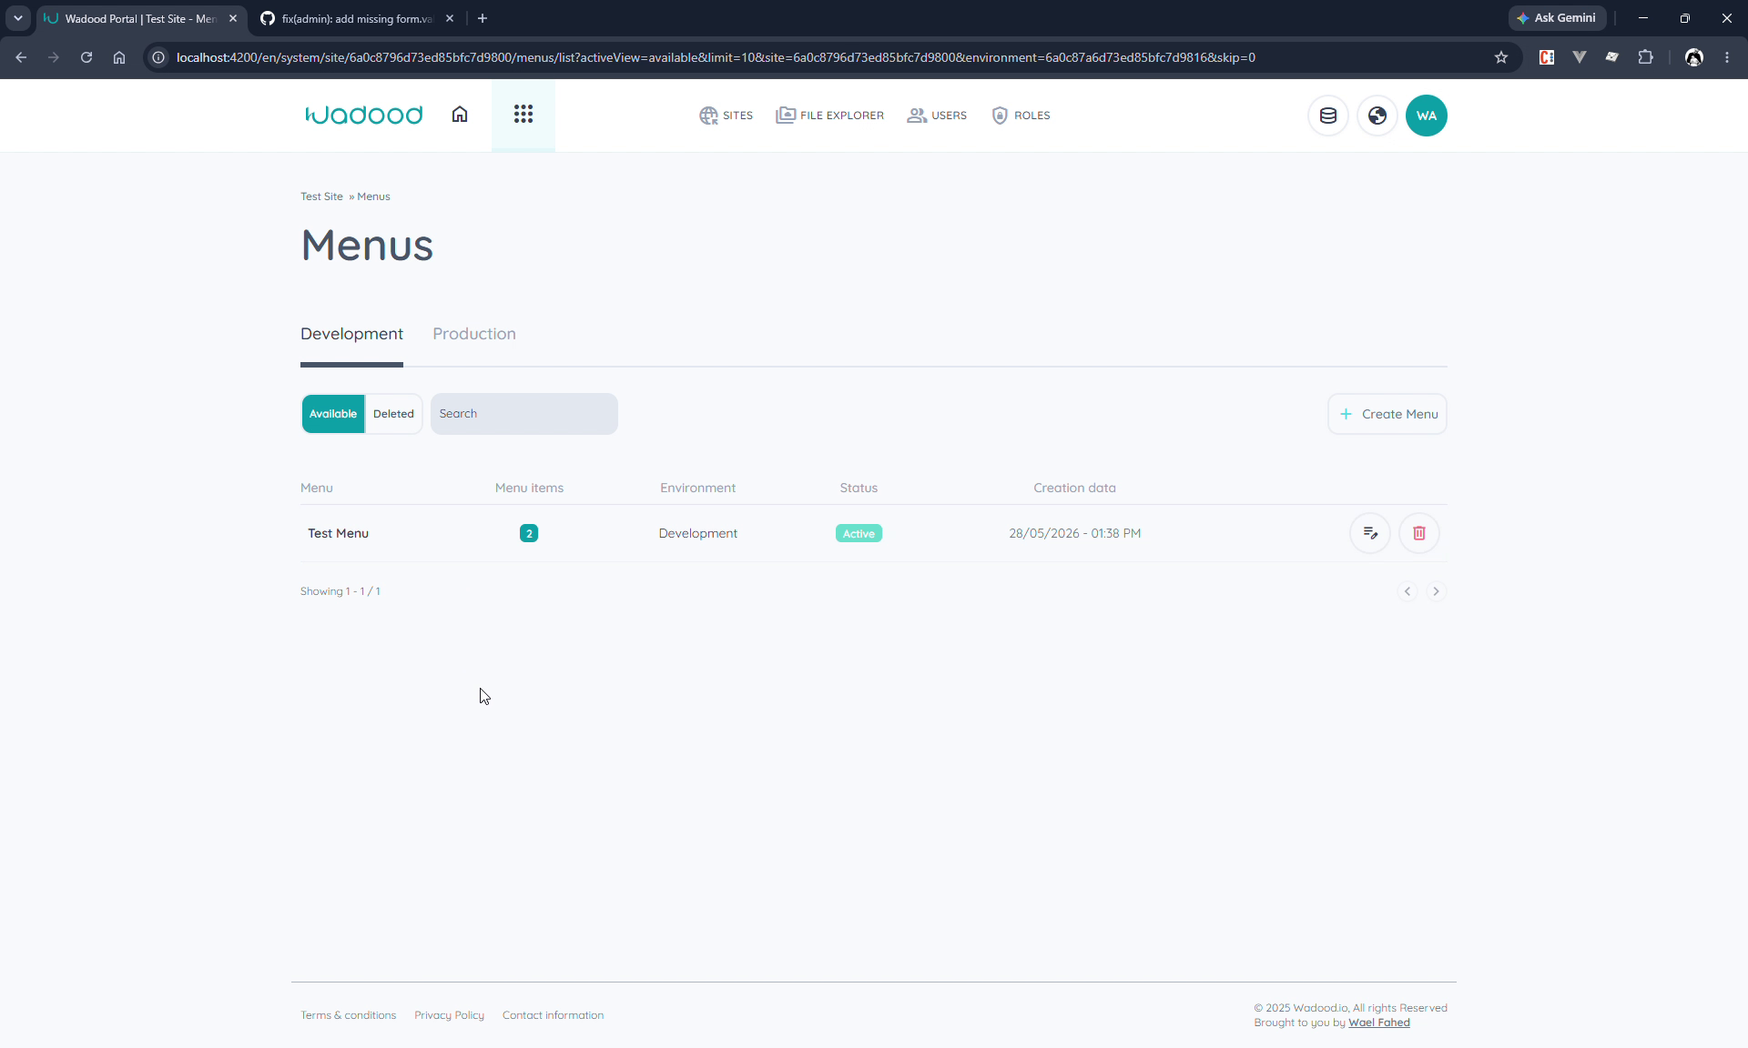Screen dimensions: 1748x1048
Task: Show Deleted menus filter
Action: pos(393,414)
